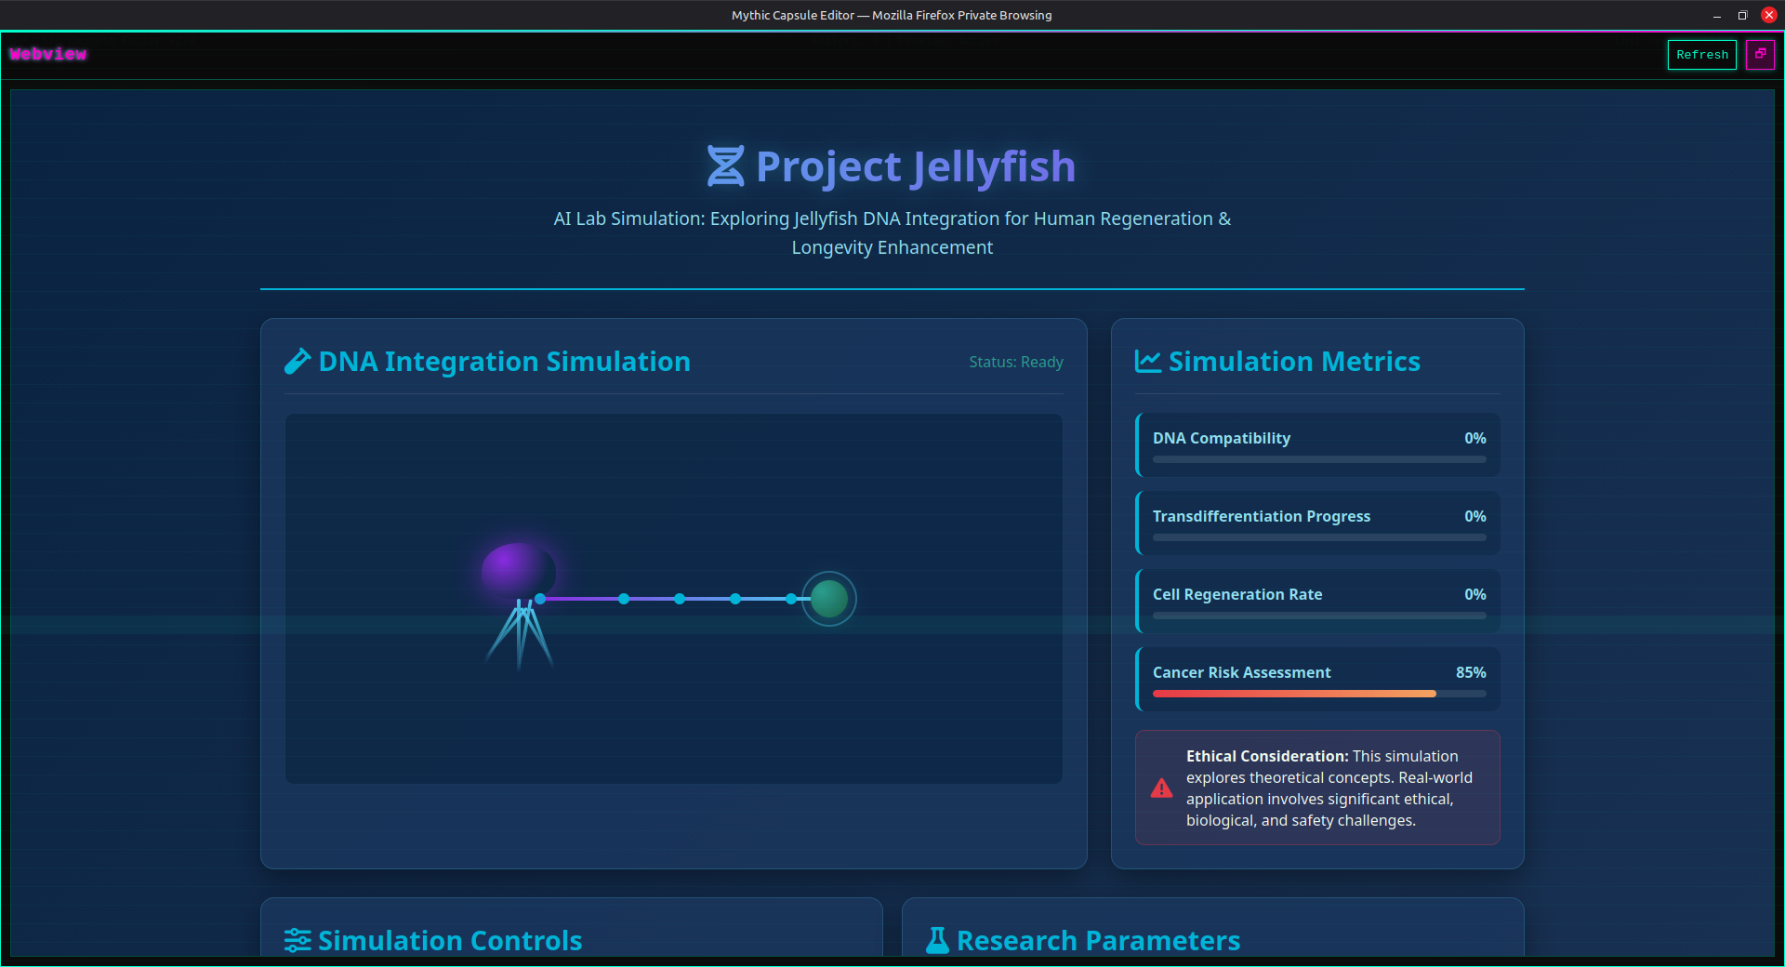Click the test tube icon next to DNA Integration Simulation
1785x967 pixels.
tap(297, 362)
